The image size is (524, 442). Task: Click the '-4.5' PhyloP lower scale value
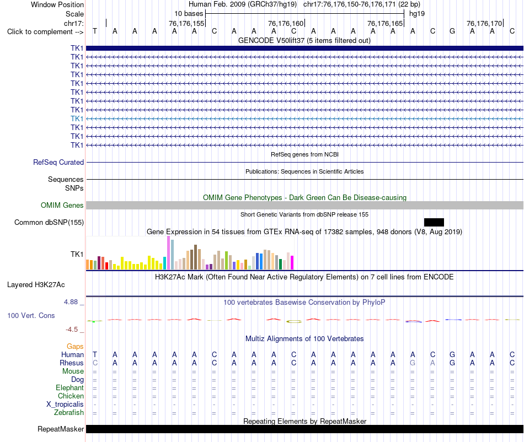coord(72,330)
